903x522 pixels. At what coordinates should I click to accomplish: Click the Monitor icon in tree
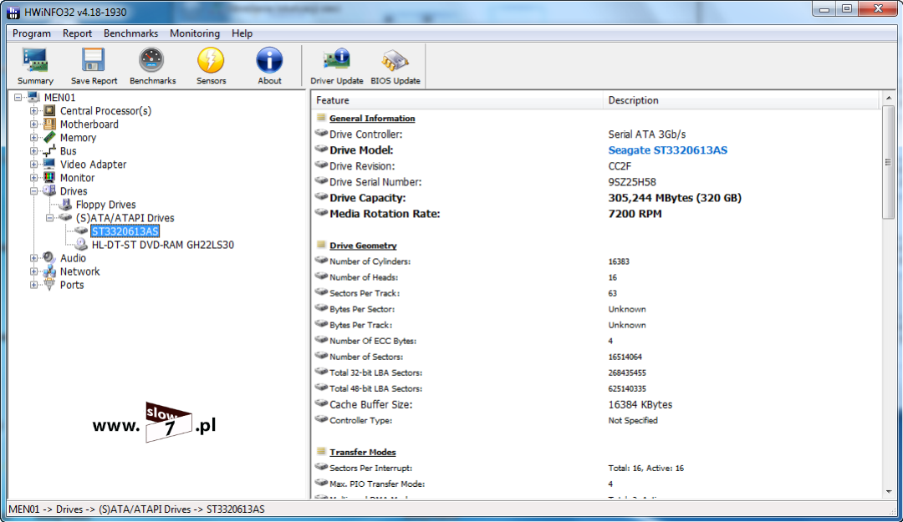pos(49,177)
